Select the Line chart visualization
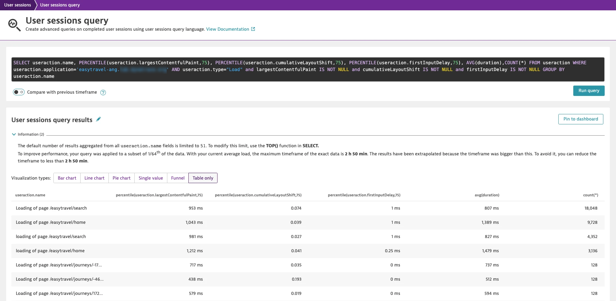616x301 pixels. pos(95,178)
